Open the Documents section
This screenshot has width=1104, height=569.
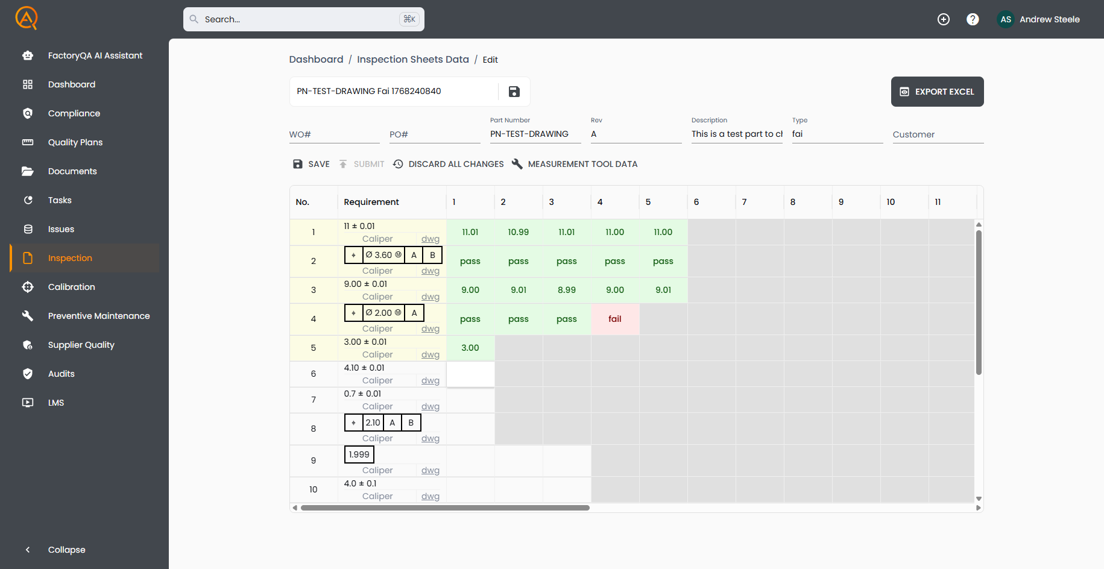click(x=72, y=171)
